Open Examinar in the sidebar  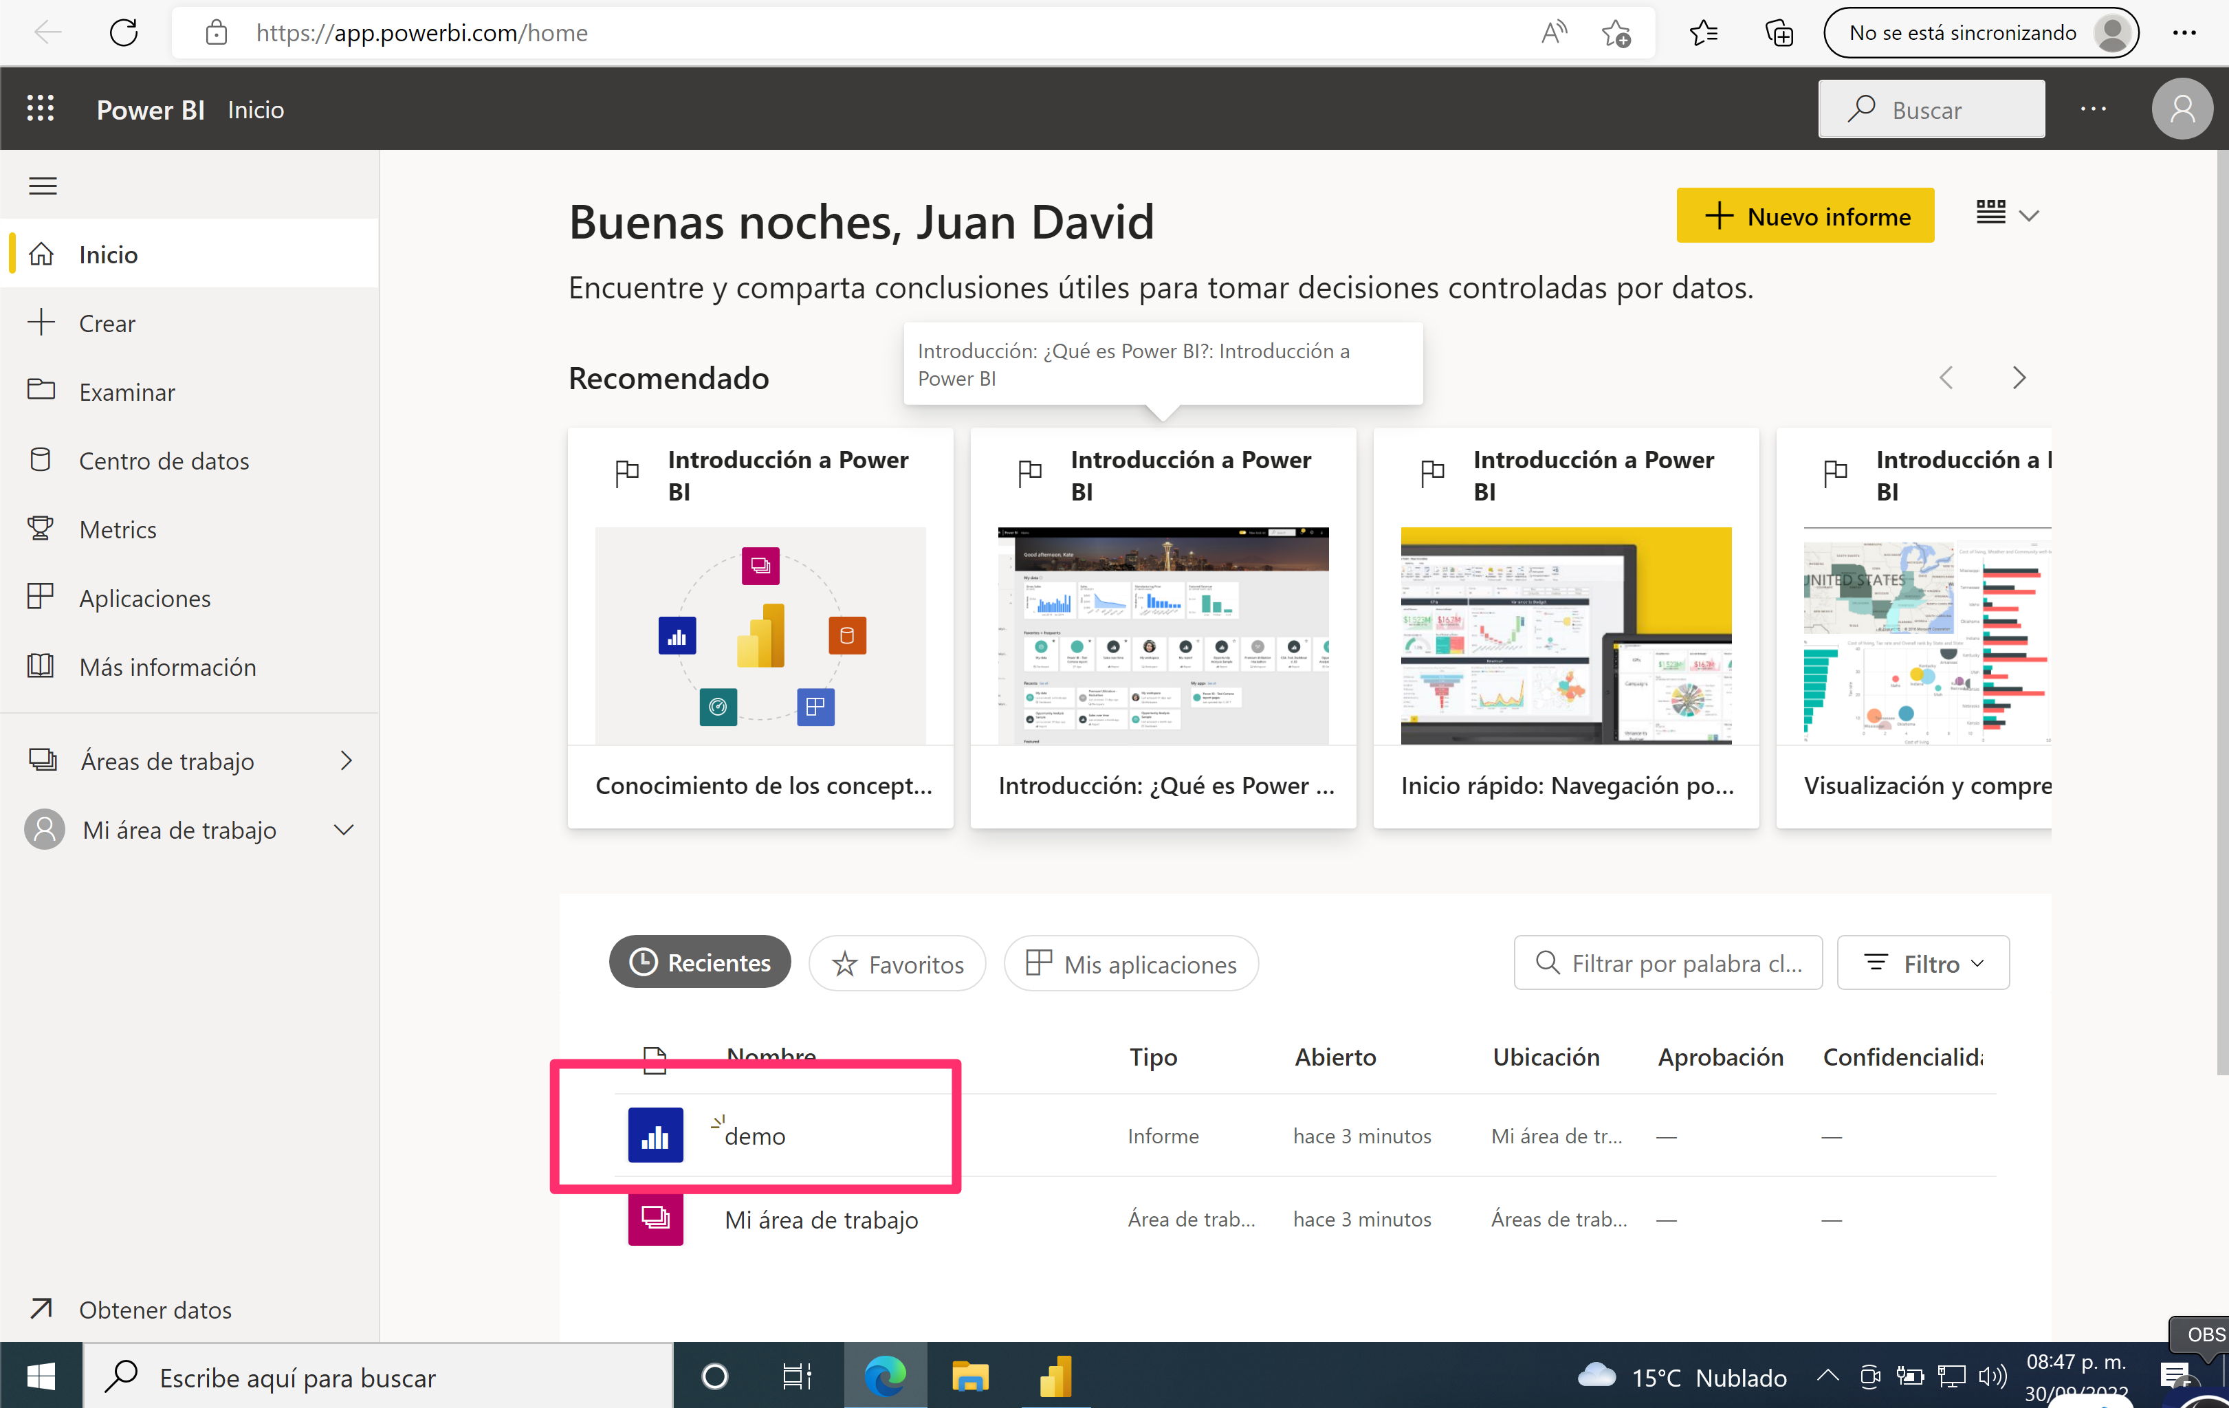[190, 392]
